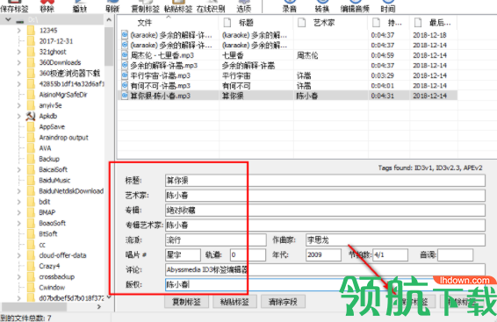Viewport: 497px width, 322px height.
Task: Click the AVA folder icon
Action: pyautogui.click(x=31, y=148)
